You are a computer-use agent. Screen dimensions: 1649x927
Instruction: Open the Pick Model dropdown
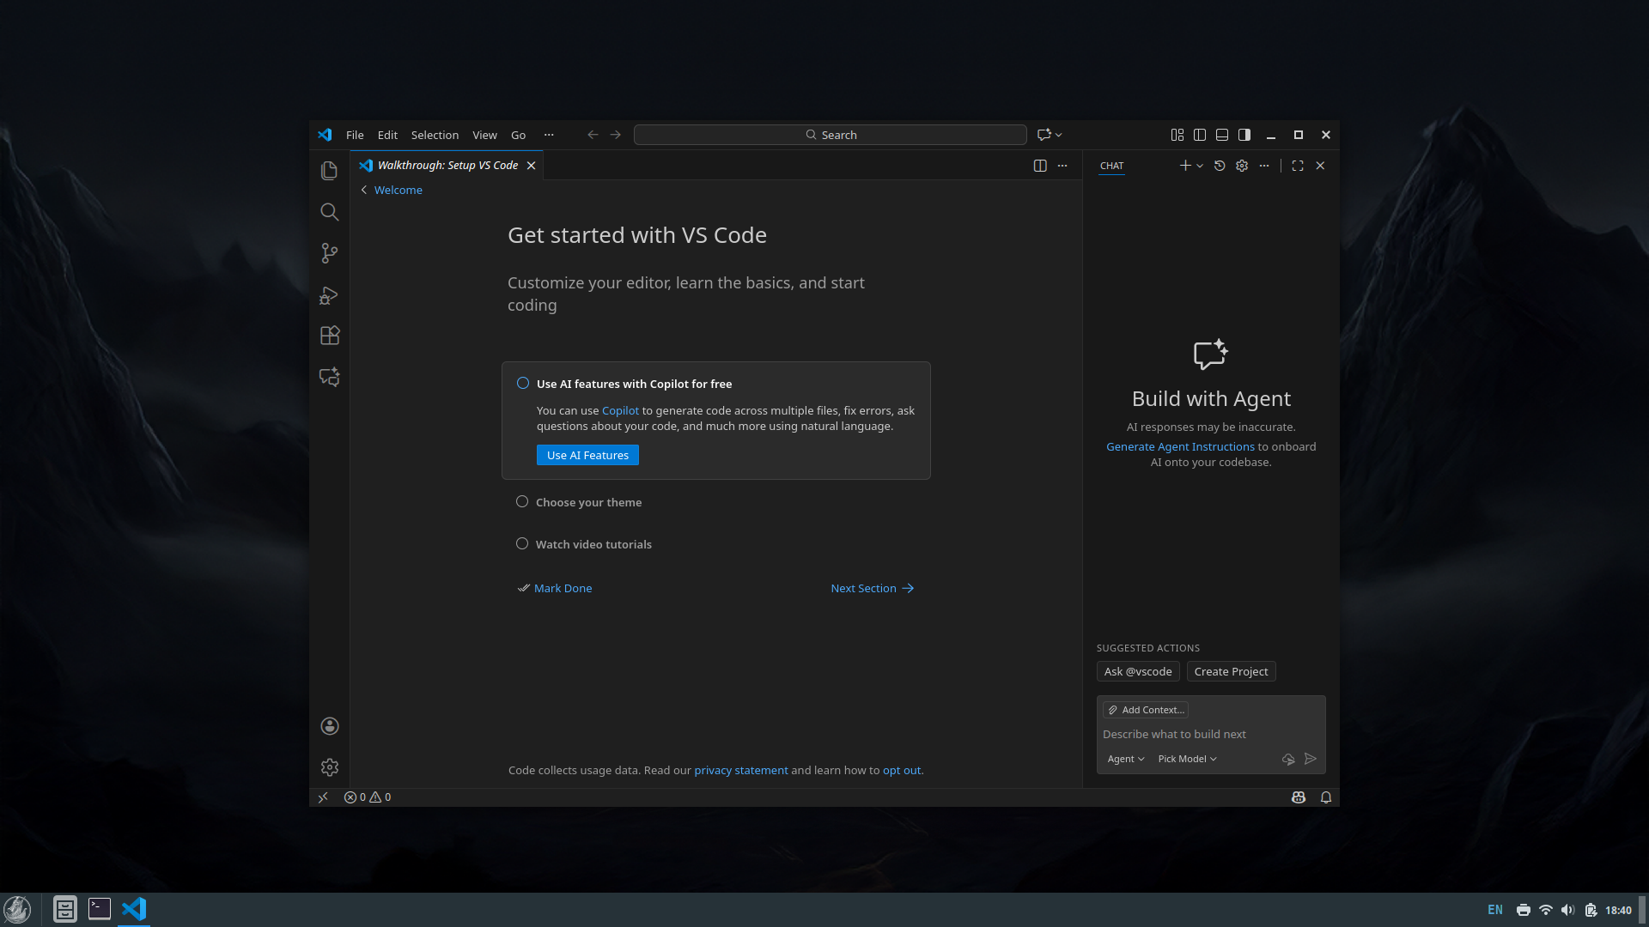1187,759
